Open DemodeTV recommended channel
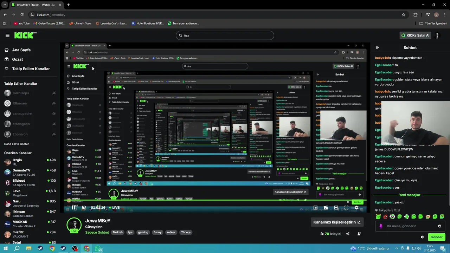This screenshot has height=253, width=450. point(30,172)
